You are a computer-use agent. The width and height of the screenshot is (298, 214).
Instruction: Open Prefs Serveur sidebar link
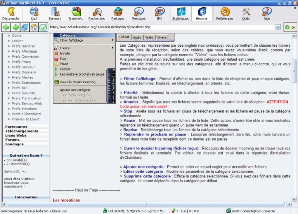pyautogui.click(x=23, y=67)
